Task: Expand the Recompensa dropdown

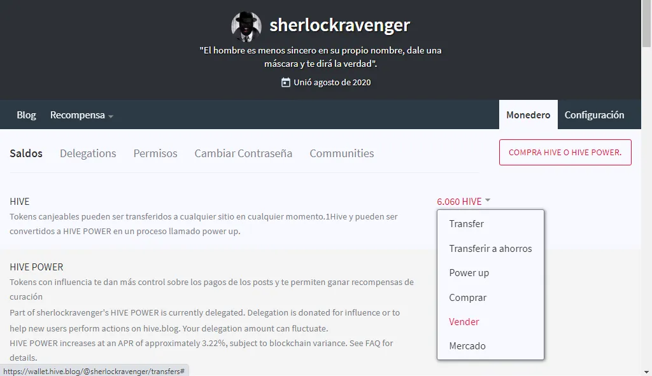Action: (x=81, y=115)
